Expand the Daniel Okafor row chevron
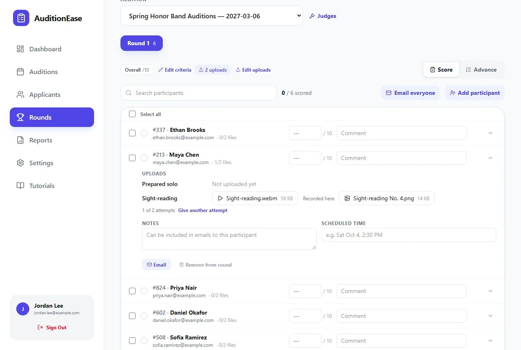The image size is (521, 350). 490,316
